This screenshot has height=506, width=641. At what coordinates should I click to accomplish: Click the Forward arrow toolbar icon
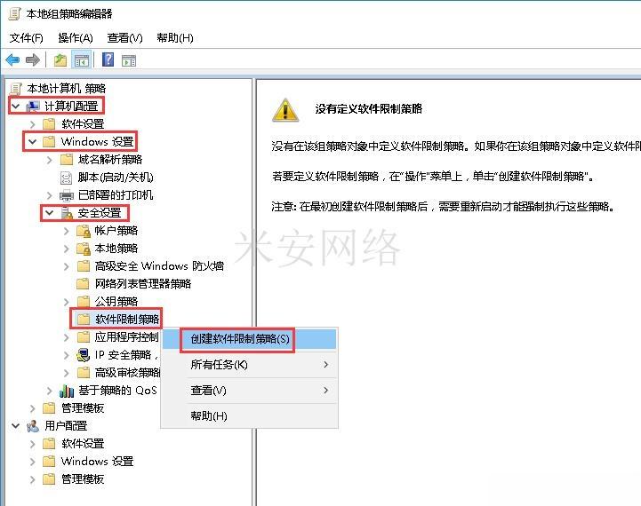(x=33, y=60)
